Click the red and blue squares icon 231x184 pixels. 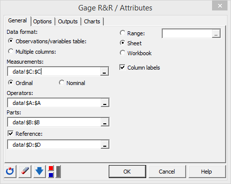click(51, 172)
